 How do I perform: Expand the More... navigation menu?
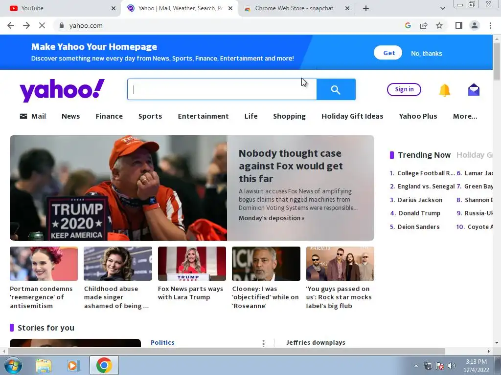coord(465,116)
